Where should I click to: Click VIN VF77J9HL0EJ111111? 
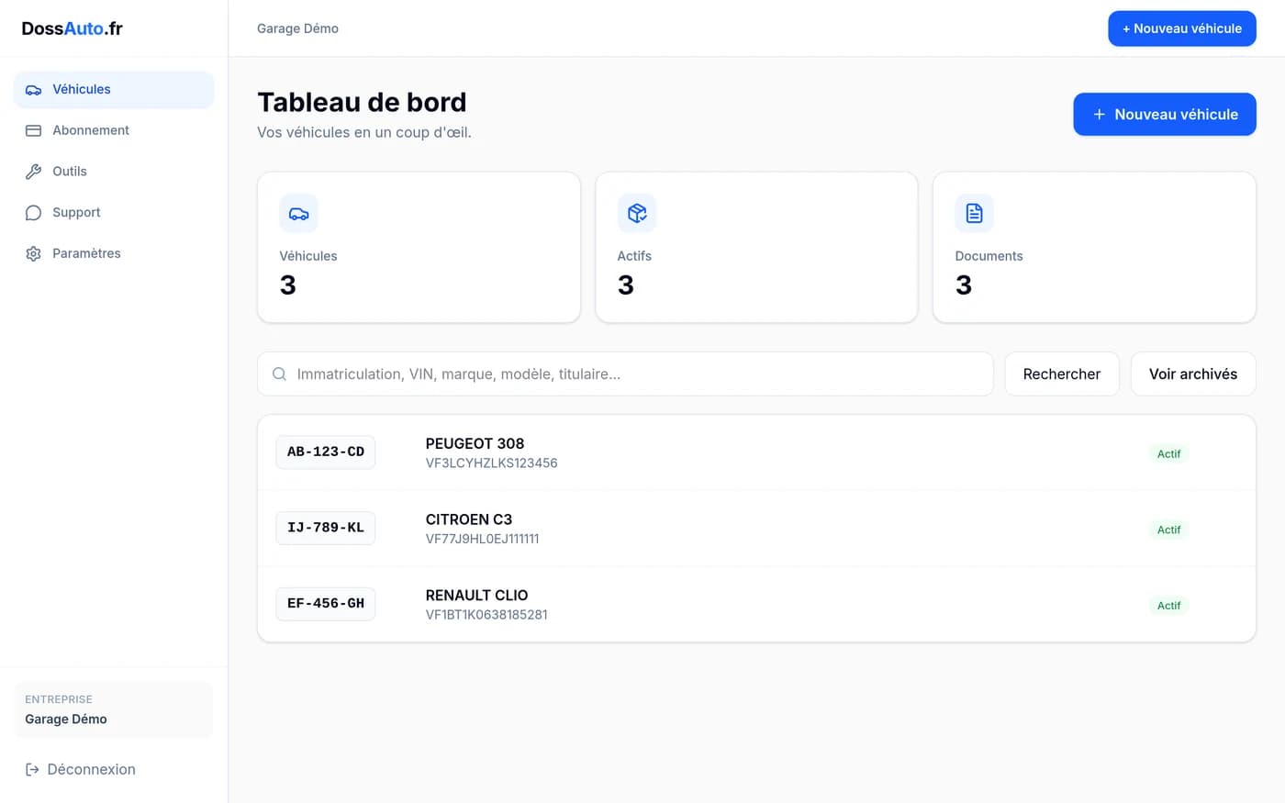482,540
